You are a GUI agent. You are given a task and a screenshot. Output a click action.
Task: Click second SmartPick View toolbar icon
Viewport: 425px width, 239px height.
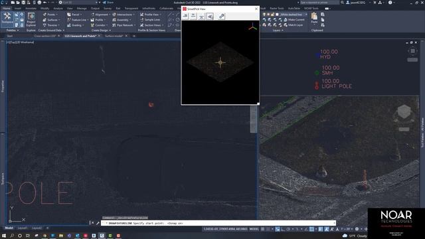point(193,16)
